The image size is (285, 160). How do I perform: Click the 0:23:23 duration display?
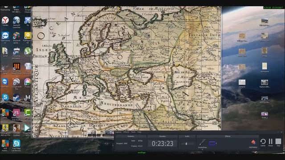tap(163, 144)
